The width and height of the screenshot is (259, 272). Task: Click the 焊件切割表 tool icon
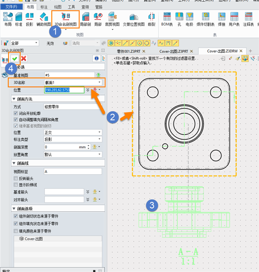pyautogui.click(x=205, y=19)
